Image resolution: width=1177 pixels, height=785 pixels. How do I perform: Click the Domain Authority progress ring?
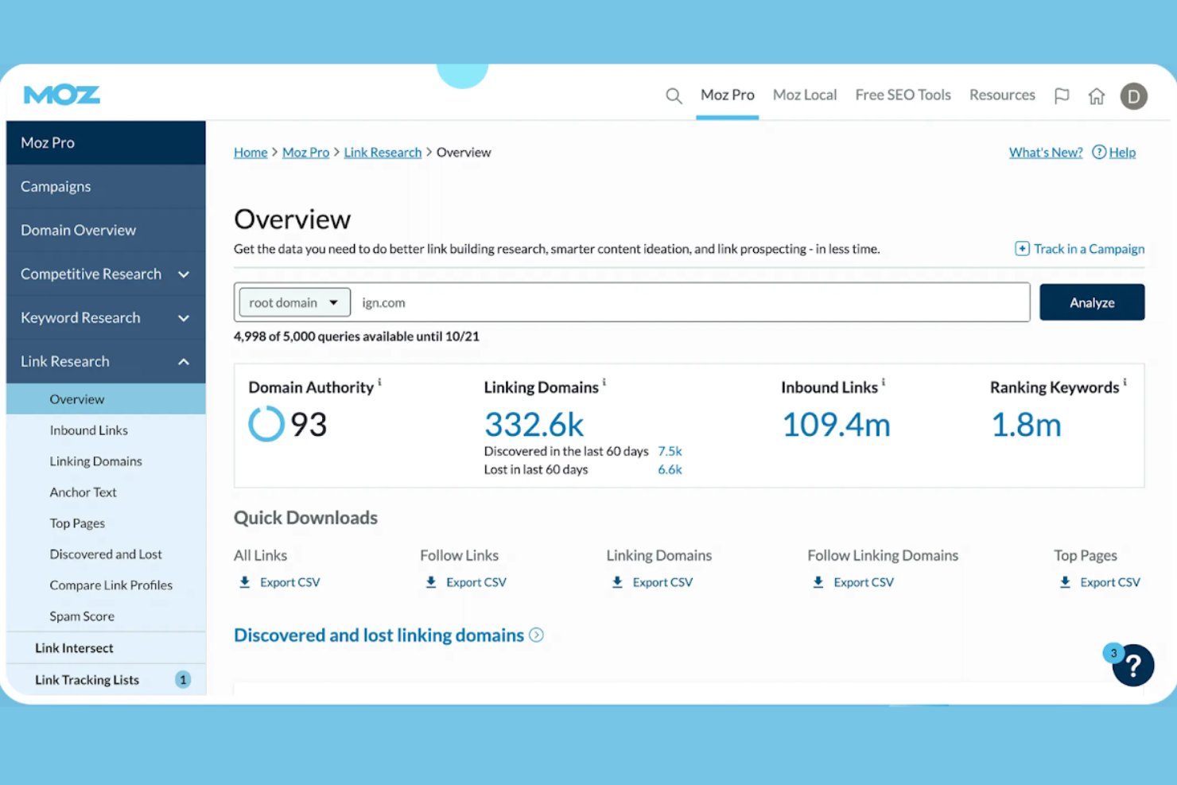(x=266, y=424)
